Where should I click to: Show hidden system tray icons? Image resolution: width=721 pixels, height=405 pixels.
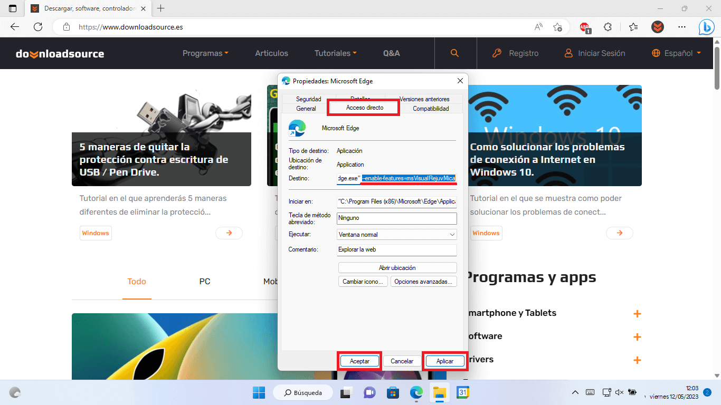coord(575,392)
